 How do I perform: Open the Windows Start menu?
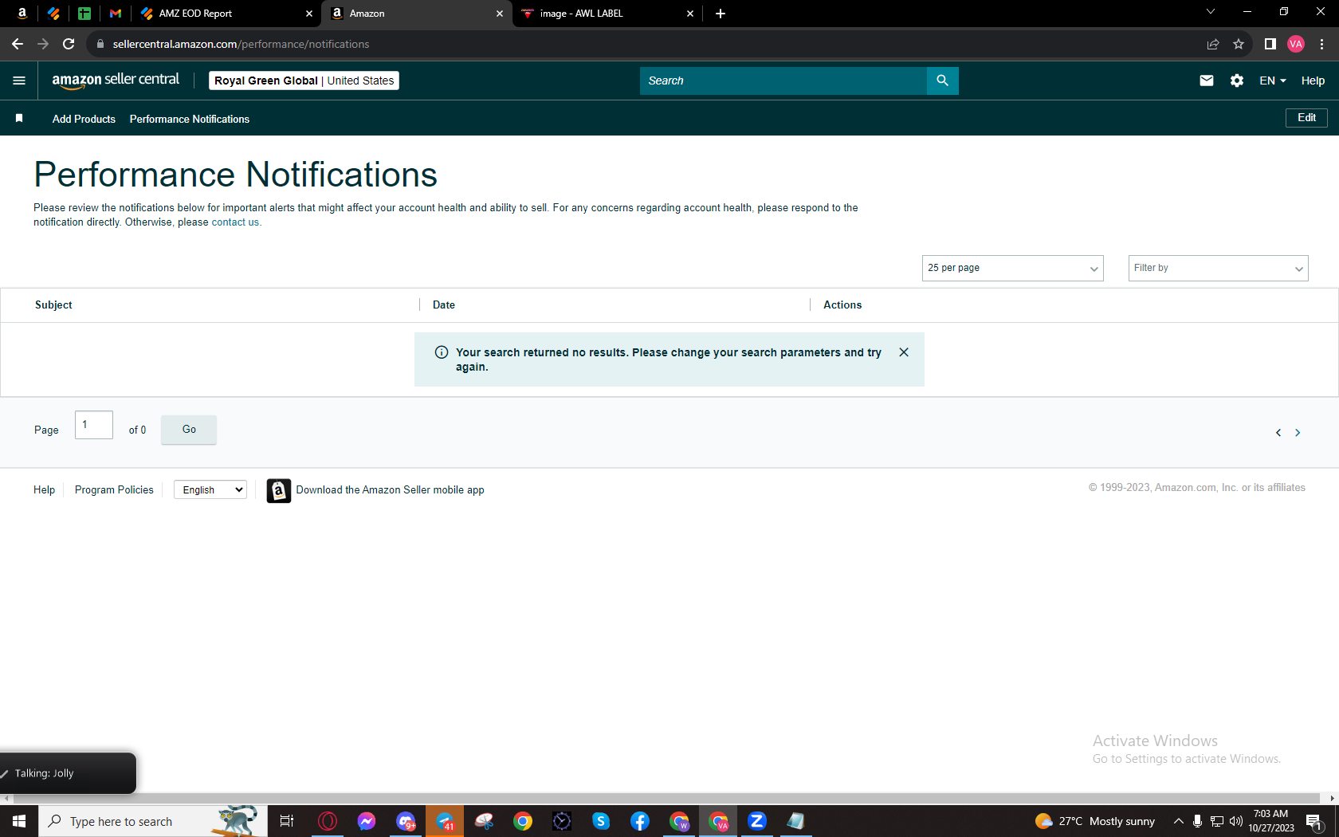(19, 821)
